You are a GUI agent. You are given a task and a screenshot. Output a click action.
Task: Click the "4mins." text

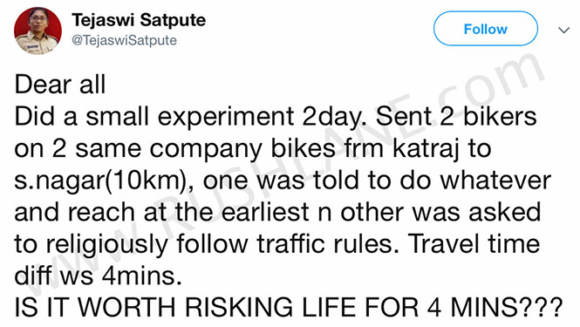coord(142,276)
